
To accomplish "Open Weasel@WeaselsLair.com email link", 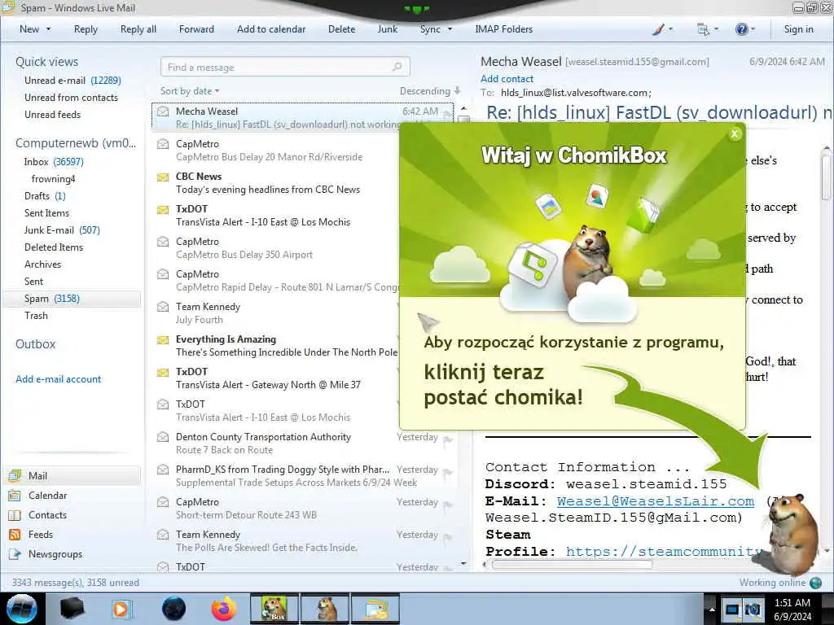I will pyautogui.click(x=656, y=501).
